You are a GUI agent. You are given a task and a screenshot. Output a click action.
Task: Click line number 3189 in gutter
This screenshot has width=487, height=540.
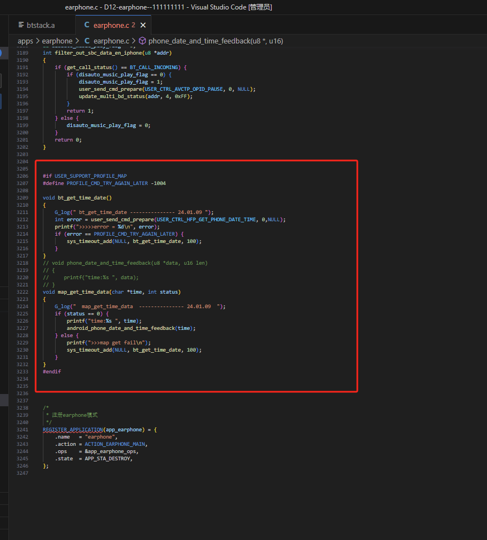pos(22,53)
